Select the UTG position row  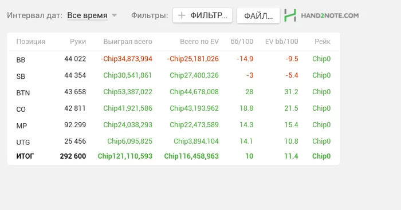(174, 142)
